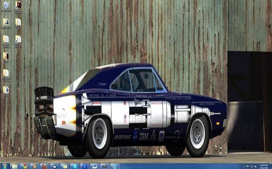Select the Recycle Bin desktop icon
The image size is (272, 169).
6,7
